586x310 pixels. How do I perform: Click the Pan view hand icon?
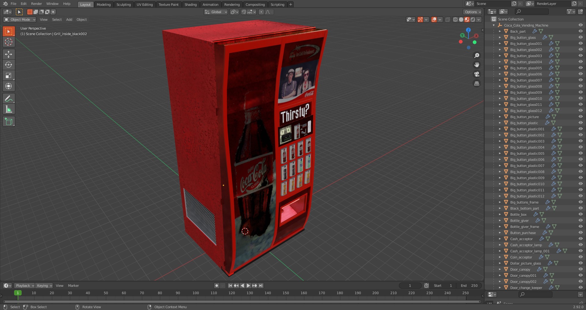click(x=477, y=65)
